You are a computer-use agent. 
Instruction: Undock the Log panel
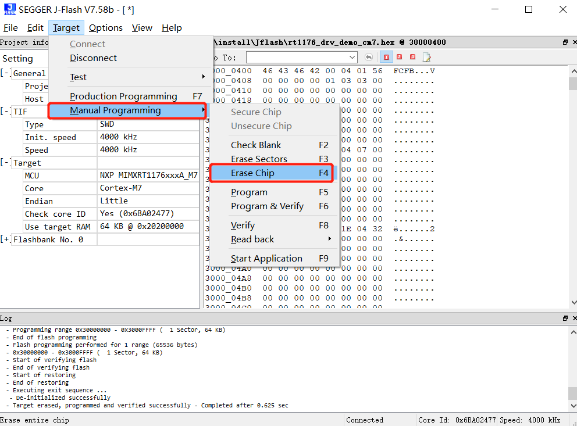(565, 318)
